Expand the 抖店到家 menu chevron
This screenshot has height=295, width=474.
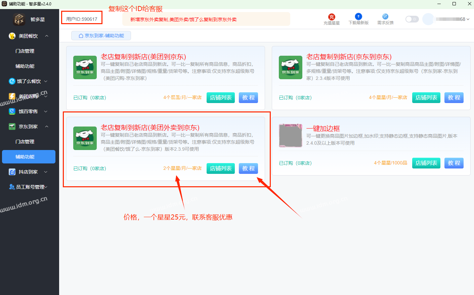[46, 172]
